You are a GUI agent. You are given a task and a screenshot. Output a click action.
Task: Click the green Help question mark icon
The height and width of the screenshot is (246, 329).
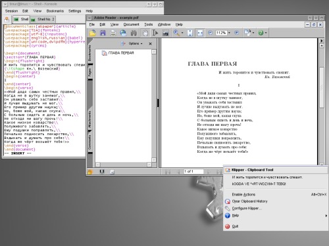[x=261, y=33]
